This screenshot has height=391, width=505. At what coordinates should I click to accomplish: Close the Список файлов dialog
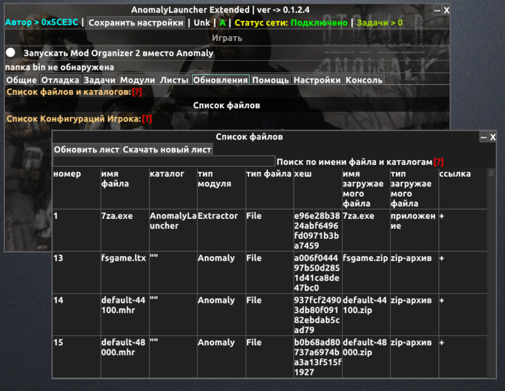pyautogui.click(x=493, y=137)
